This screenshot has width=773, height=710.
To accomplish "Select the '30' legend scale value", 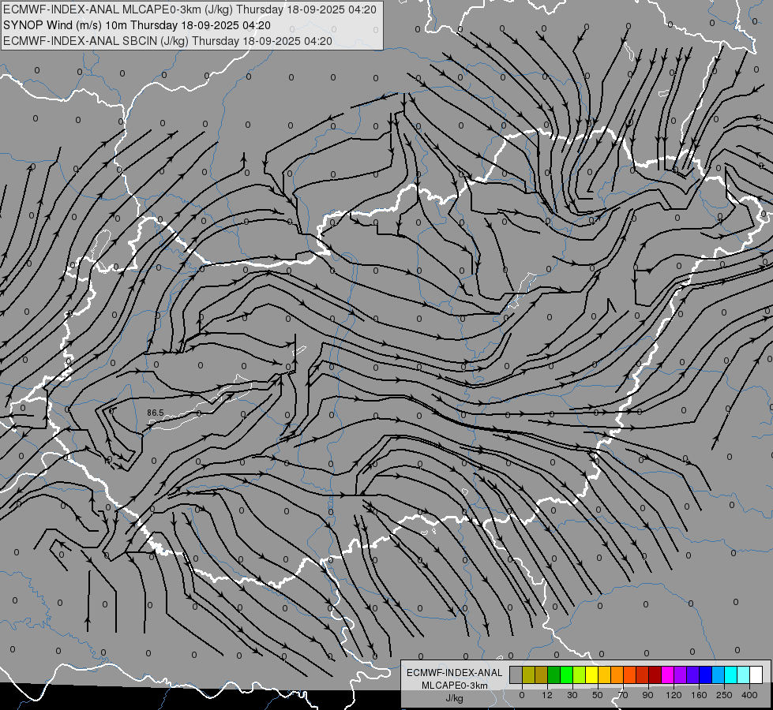I will tap(572, 695).
